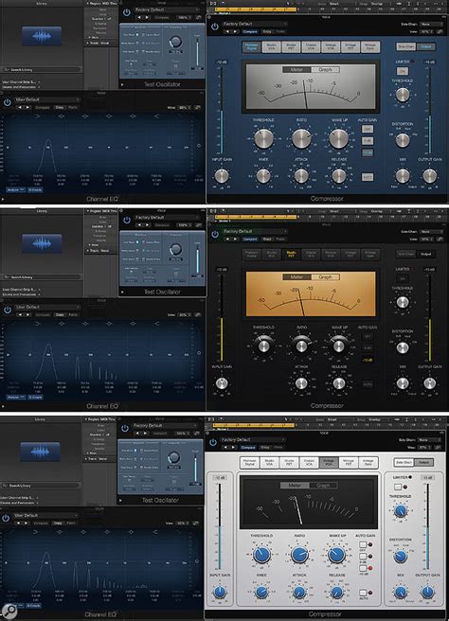Click the yellow cycle region above the blue compressor
Screen dimensions: 449x621
point(257,9)
